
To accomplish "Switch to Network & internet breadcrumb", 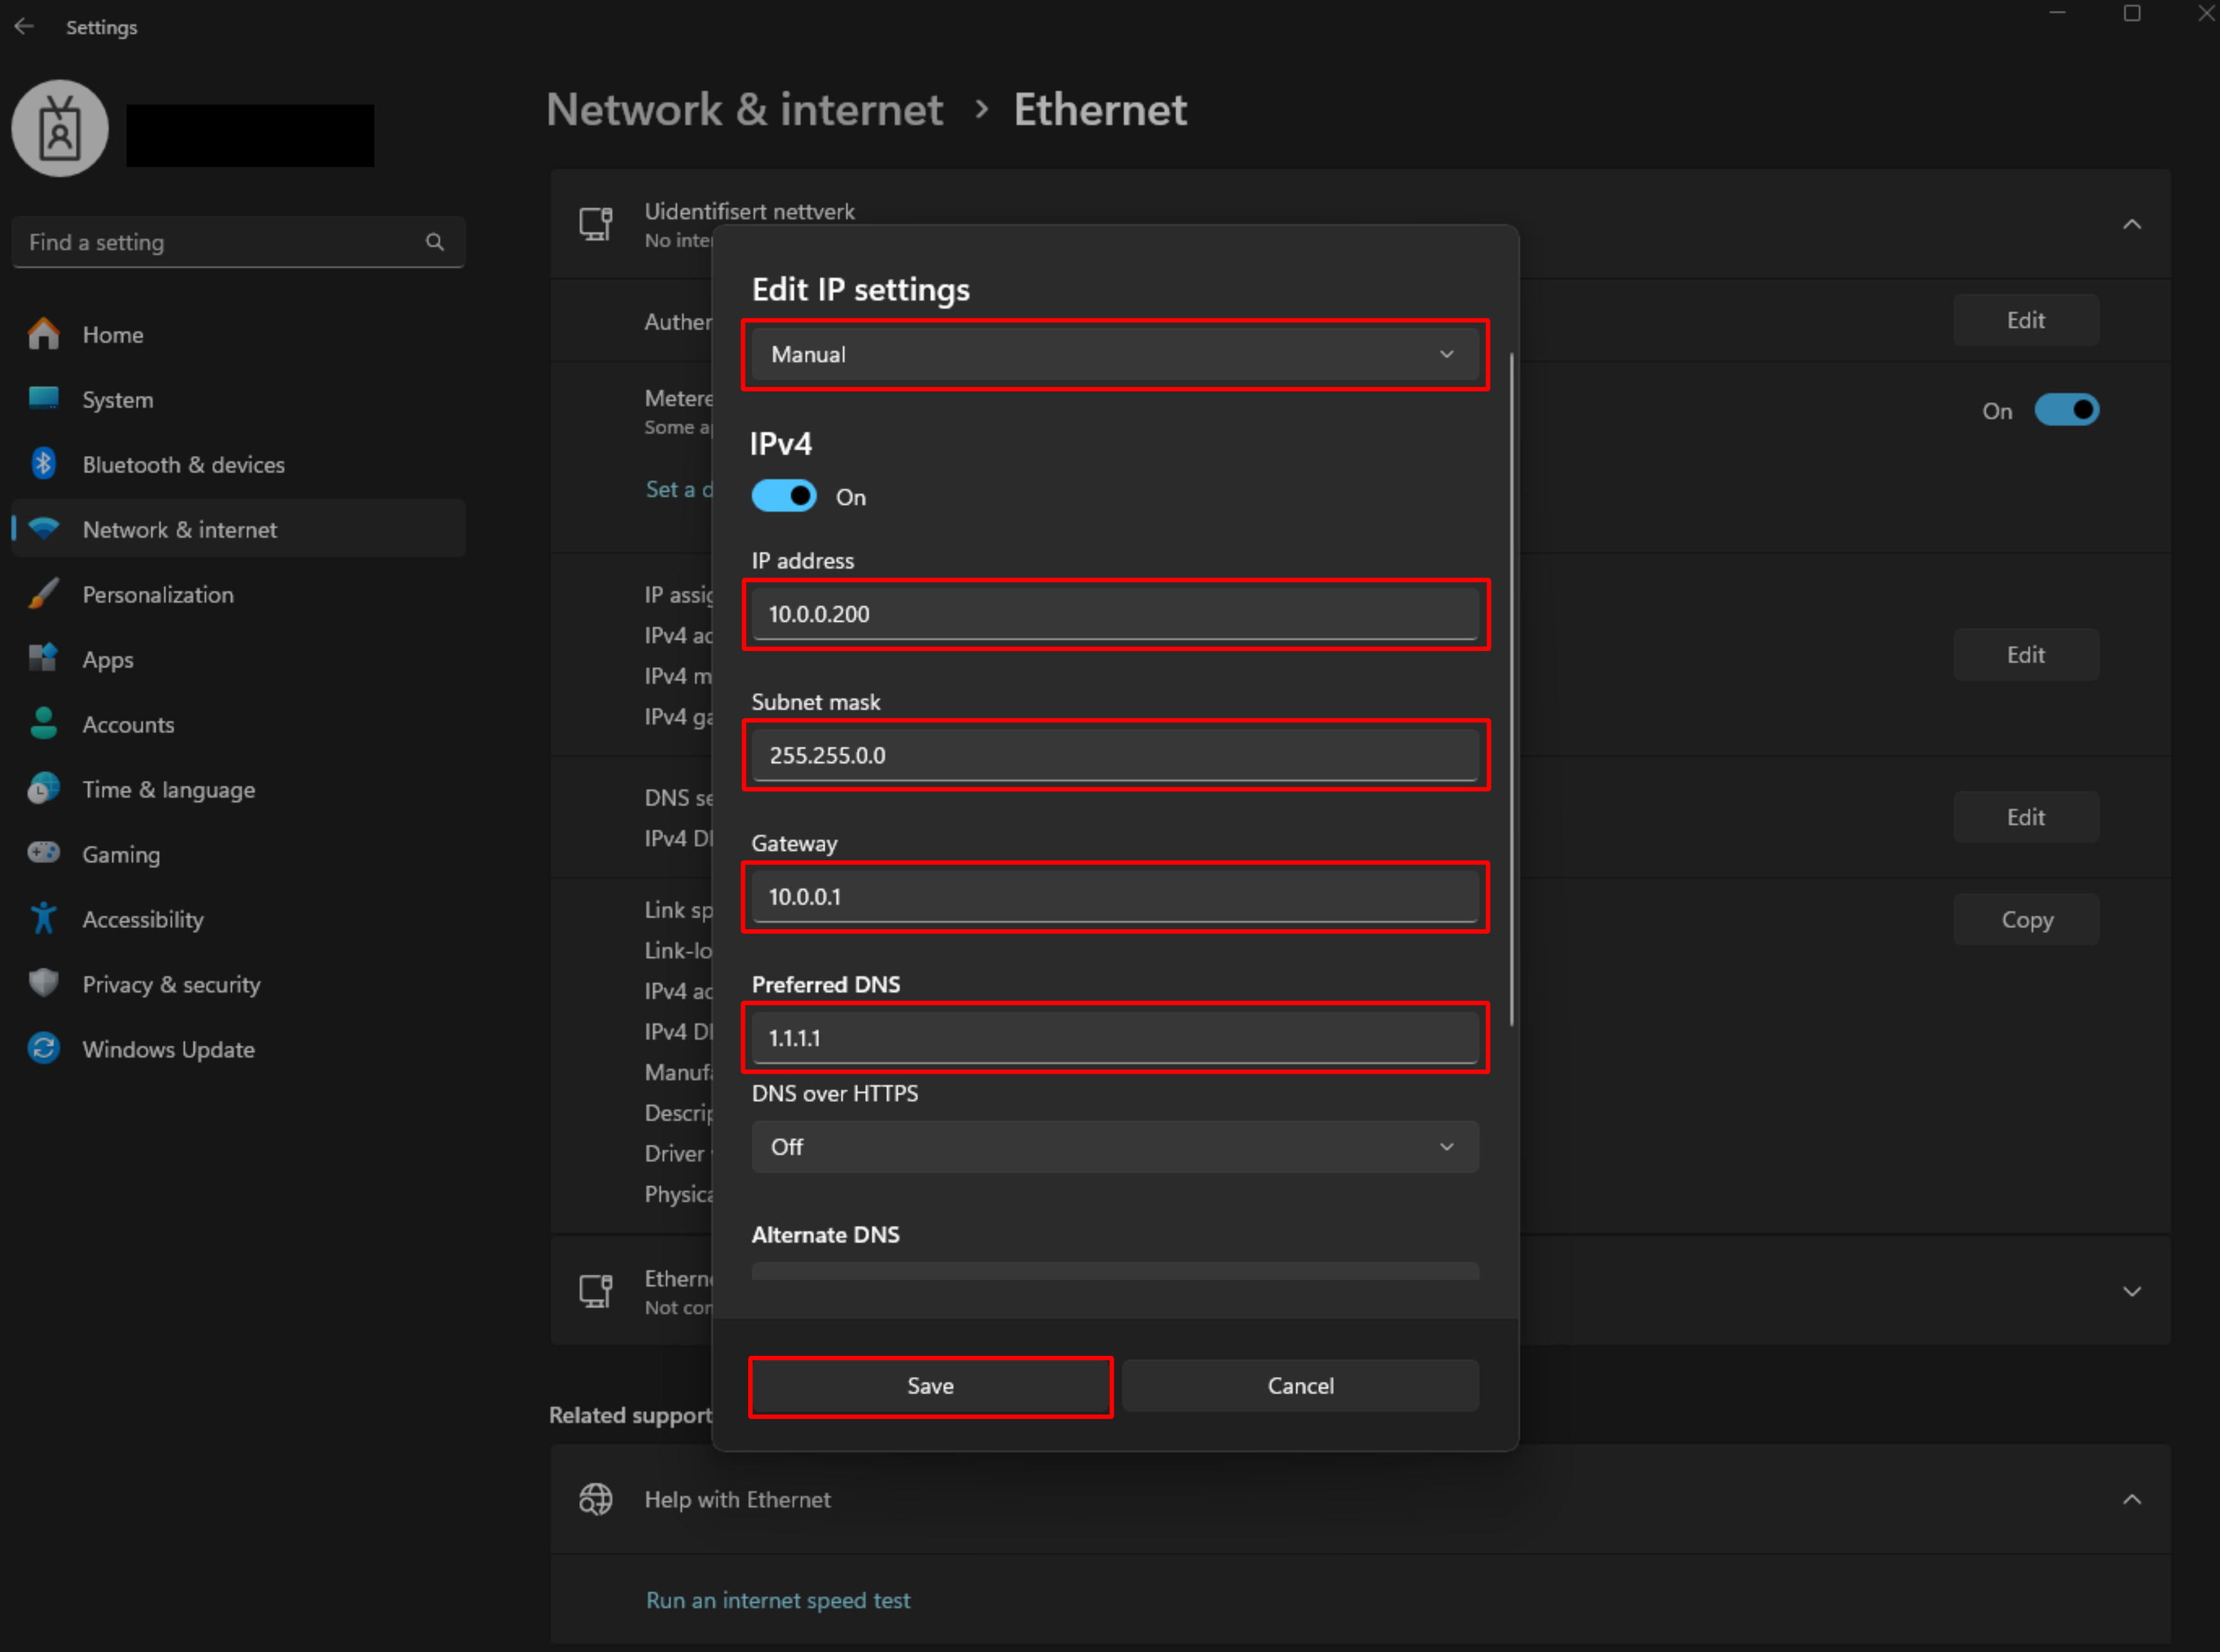I will [x=745, y=109].
